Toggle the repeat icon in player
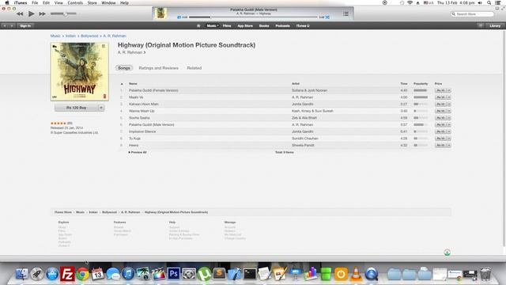506x285 pixels. (x=179, y=17)
